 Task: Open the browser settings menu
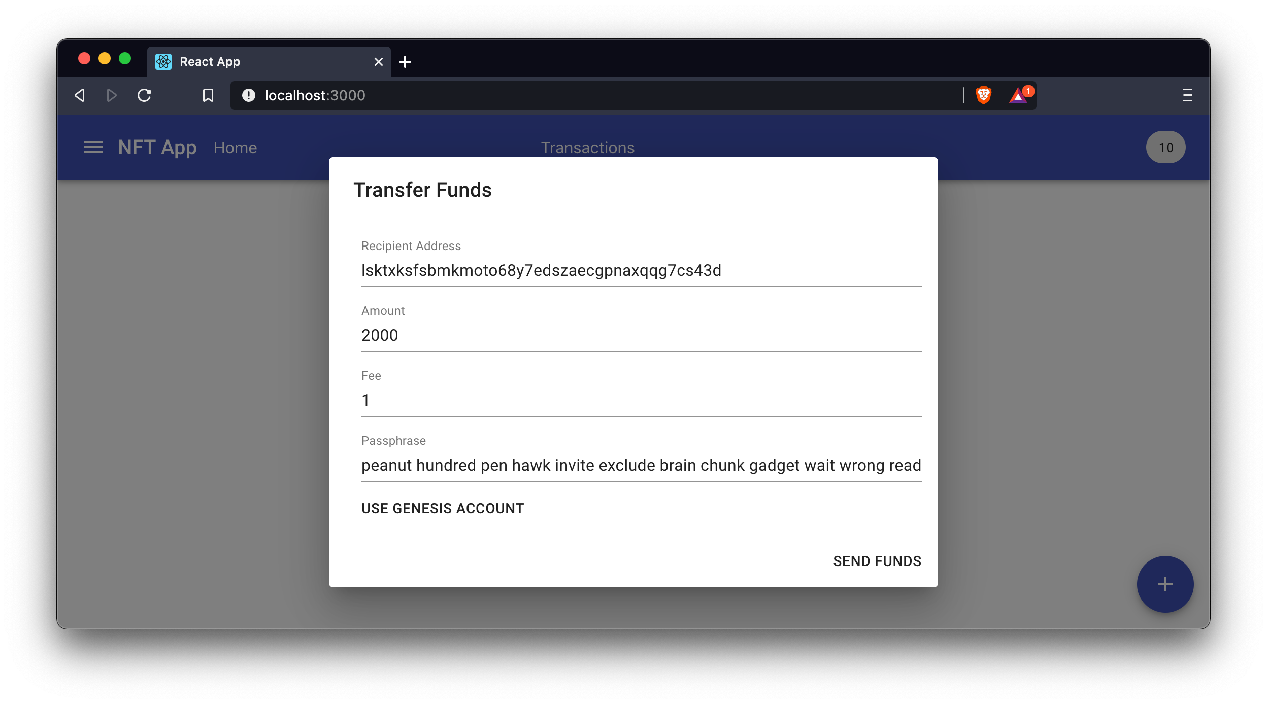1188,95
